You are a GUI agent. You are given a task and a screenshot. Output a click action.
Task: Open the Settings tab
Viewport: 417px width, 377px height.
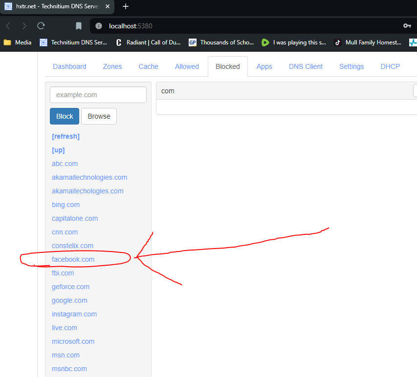click(x=351, y=66)
